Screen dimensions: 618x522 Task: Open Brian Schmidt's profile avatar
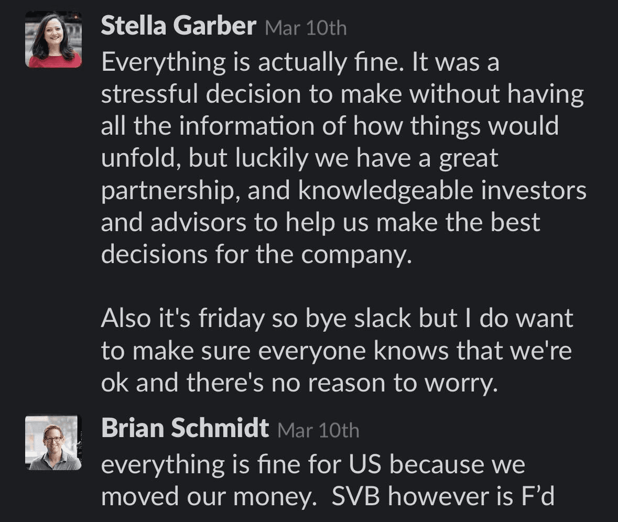(53, 443)
